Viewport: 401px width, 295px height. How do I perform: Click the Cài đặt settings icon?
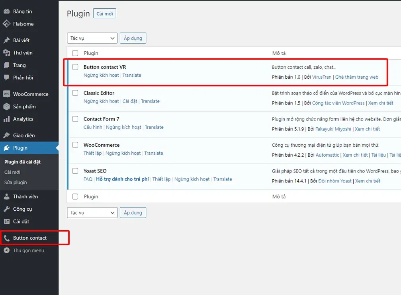(x=7, y=221)
